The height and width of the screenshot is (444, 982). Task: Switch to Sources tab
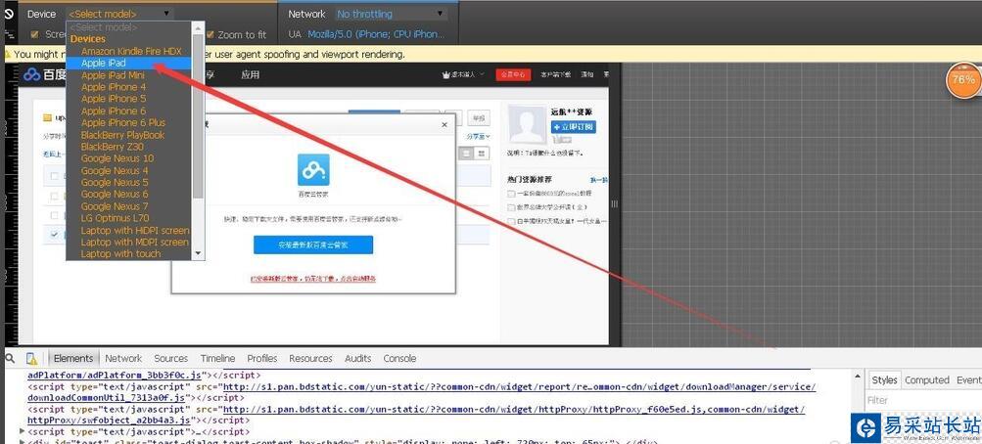171,358
